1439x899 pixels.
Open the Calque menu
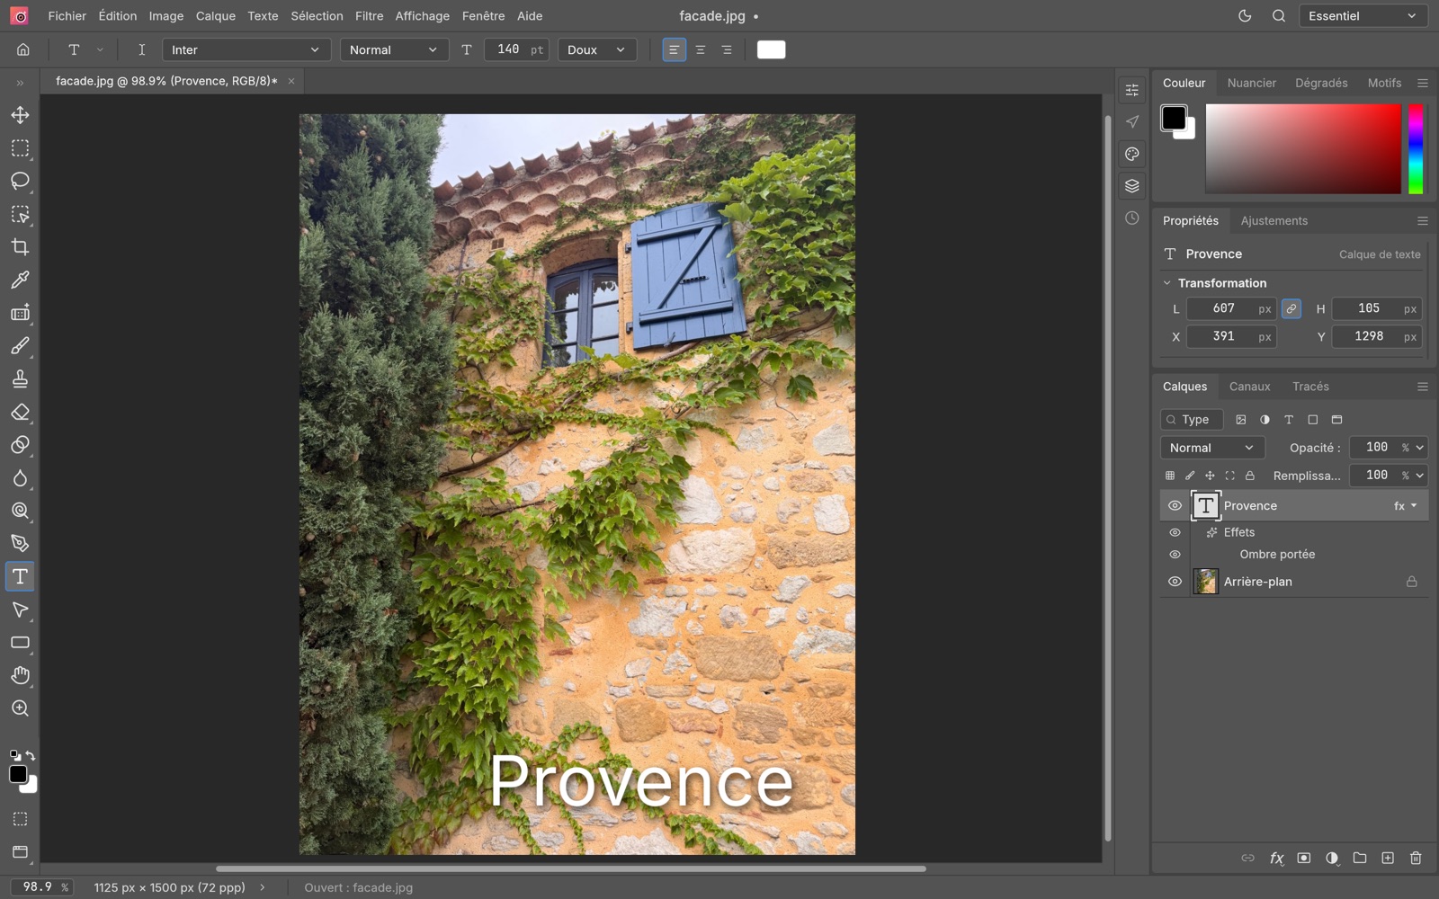tap(216, 16)
